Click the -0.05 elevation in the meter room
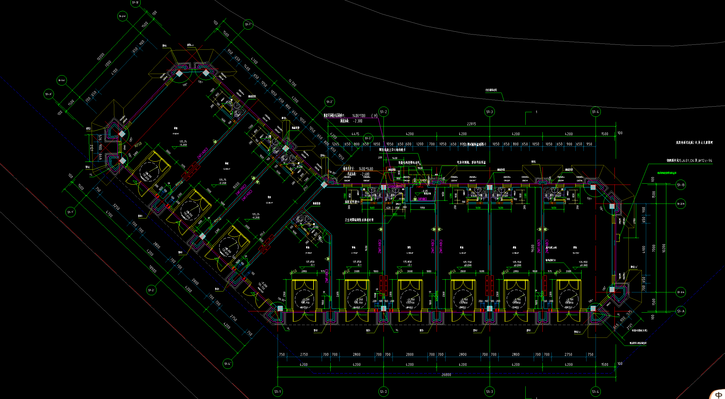 [x=424, y=191]
